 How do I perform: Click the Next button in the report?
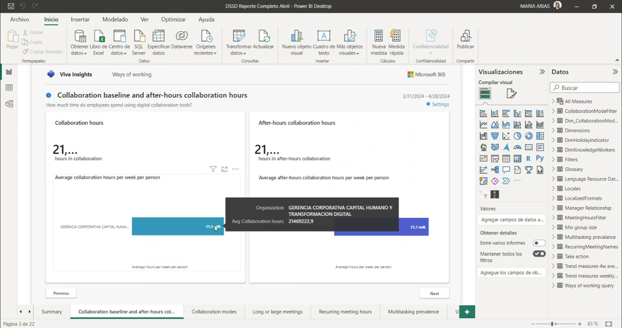pyautogui.click(x=435, y=294)
